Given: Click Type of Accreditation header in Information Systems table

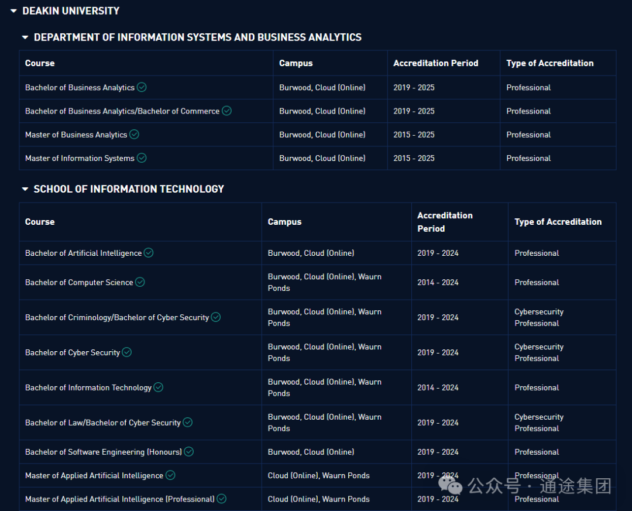Looking at the screenshot, I should coord(549,63).
